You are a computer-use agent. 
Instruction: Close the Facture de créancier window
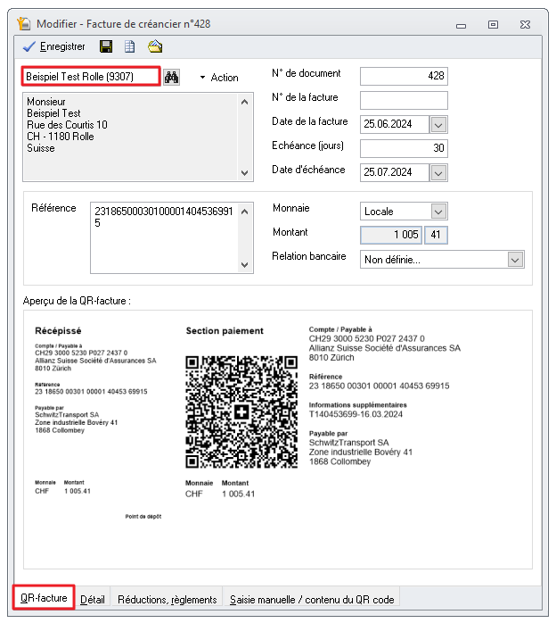(525, 25)
